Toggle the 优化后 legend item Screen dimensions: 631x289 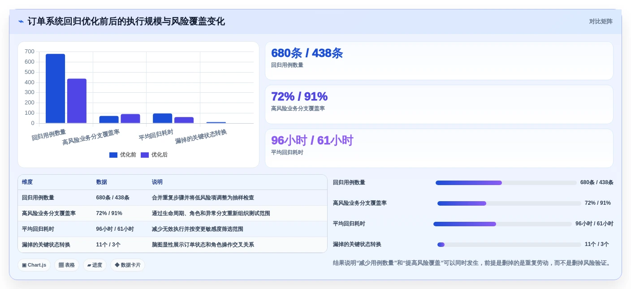154,155
